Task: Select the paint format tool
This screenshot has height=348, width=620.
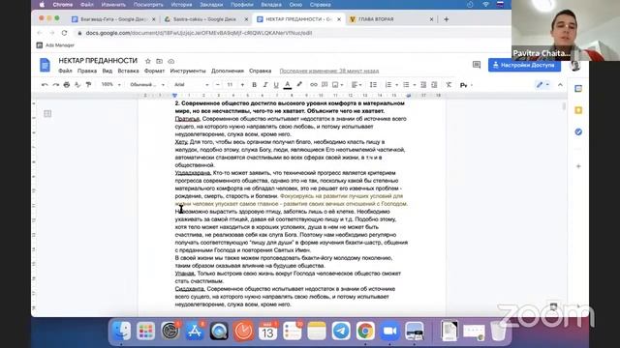Action: point(88,85)
